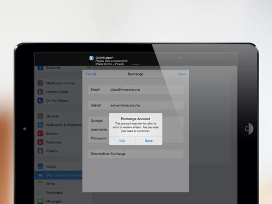The width and height of the screenshot is (272, 204).
Task: Select Passcode row label
Action: (53, 142)
